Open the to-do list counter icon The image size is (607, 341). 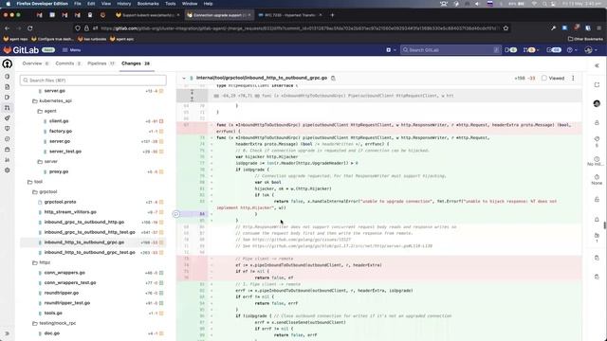554,50
